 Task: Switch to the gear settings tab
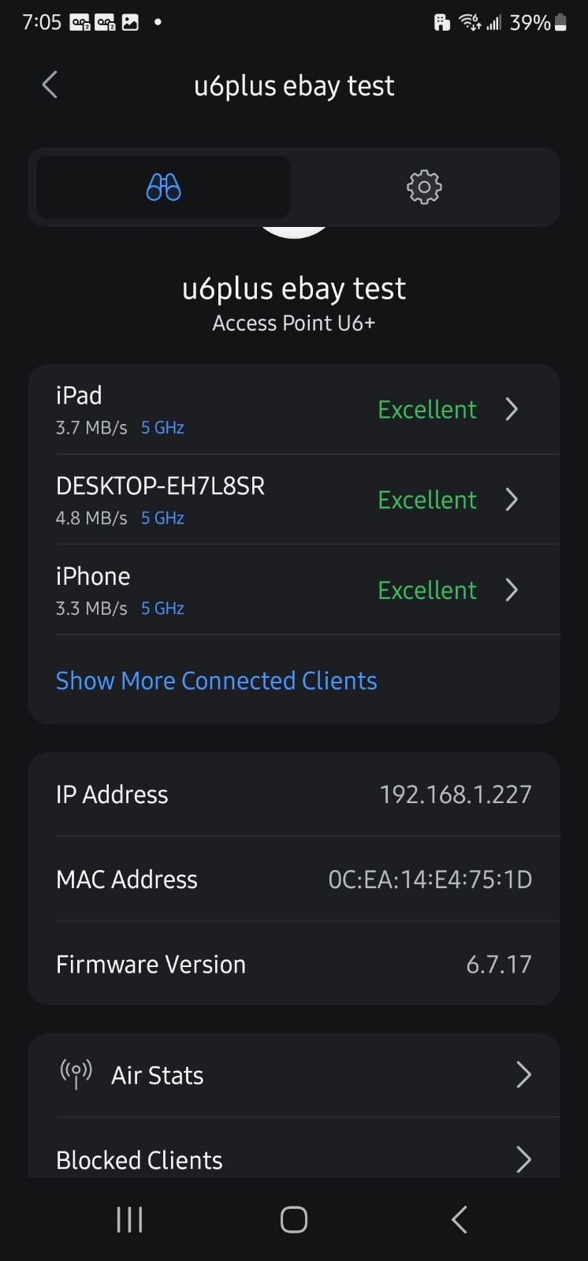(x=424, y=187)
